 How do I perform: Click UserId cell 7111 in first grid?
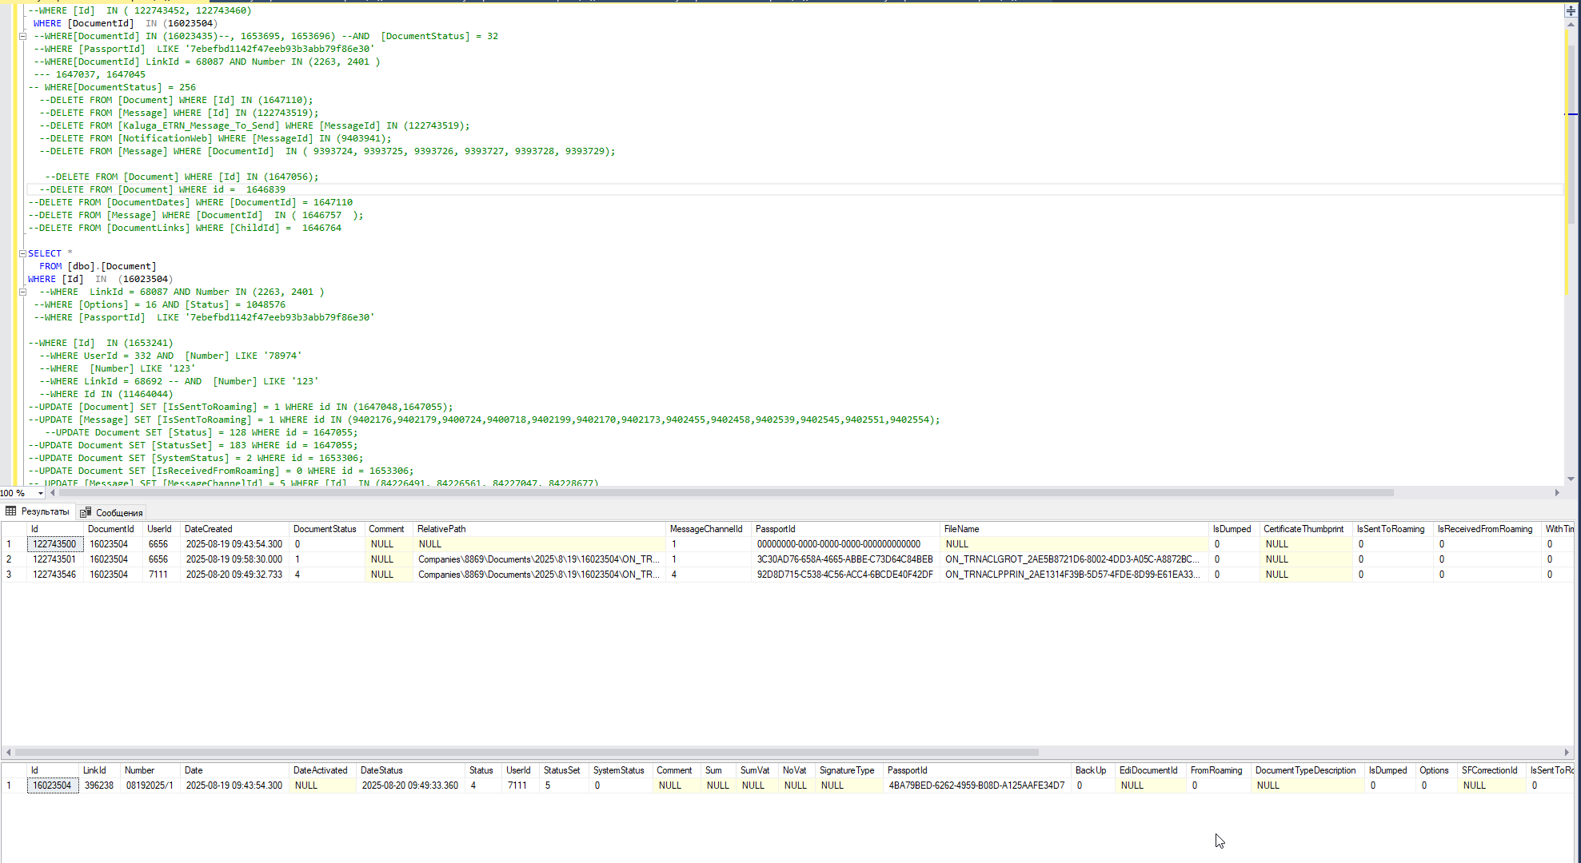162,575
